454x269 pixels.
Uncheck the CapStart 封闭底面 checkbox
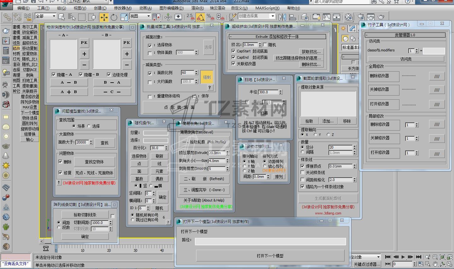point(233,51)
